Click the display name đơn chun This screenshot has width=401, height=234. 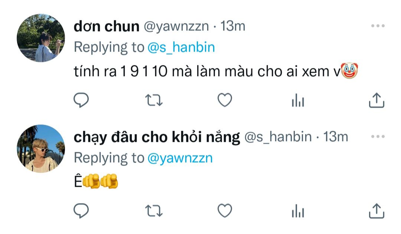coord(107,26)
